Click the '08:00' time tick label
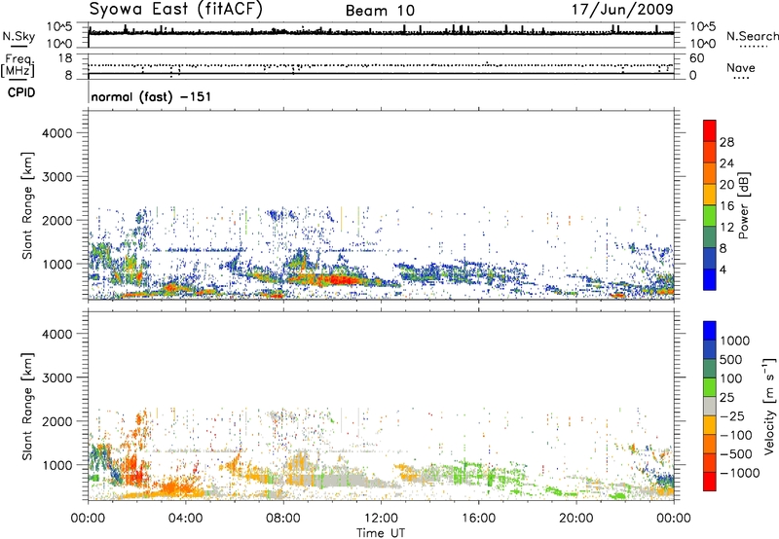Image resolution: width=779 pixels, height=539 pixels. 282,519
